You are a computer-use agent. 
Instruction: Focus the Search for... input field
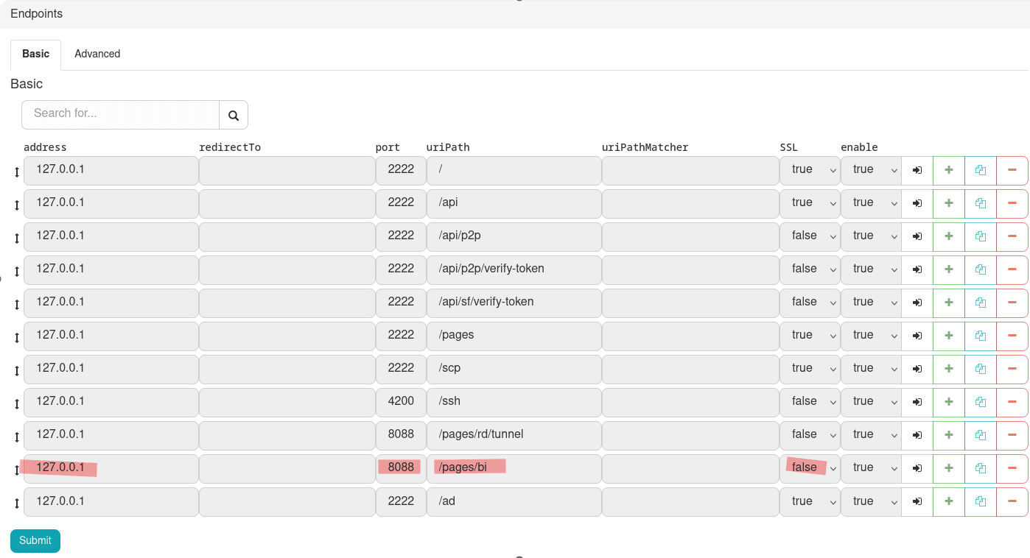121,114
